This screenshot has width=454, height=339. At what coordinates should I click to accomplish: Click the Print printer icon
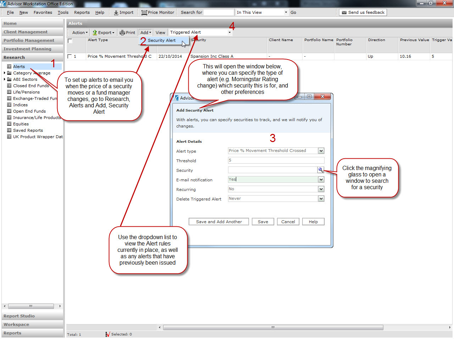coord(122,33)
